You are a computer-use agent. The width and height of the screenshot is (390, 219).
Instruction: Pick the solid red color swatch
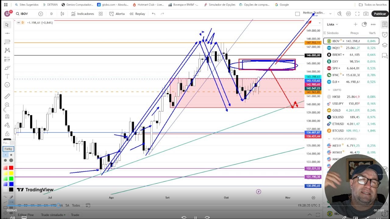(x=11, y=168)
